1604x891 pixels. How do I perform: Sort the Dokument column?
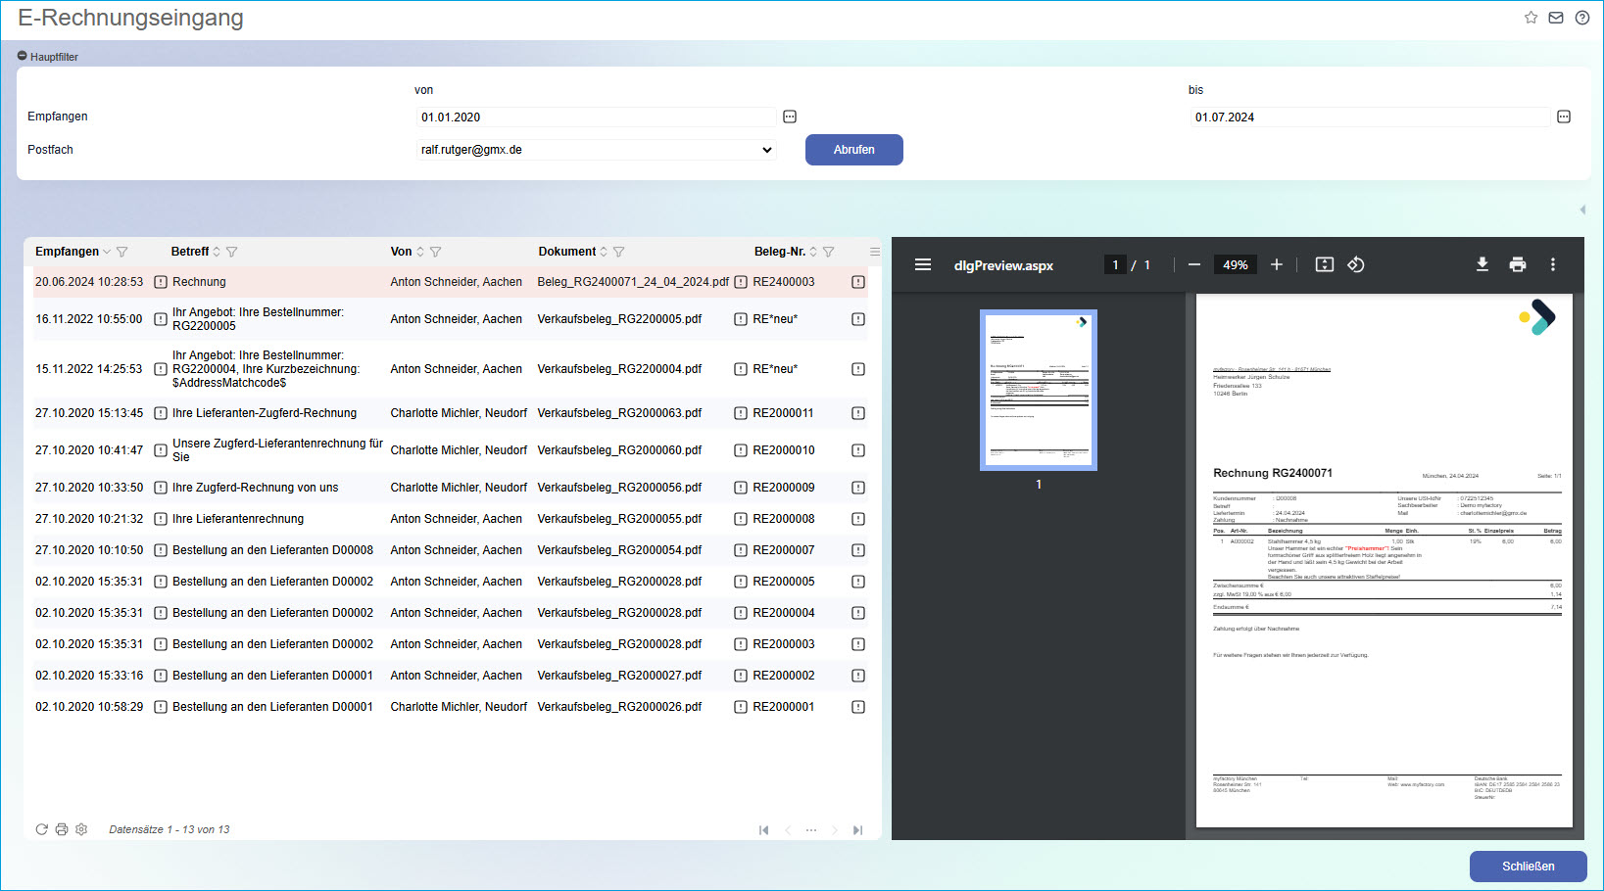tap(604, 252)
